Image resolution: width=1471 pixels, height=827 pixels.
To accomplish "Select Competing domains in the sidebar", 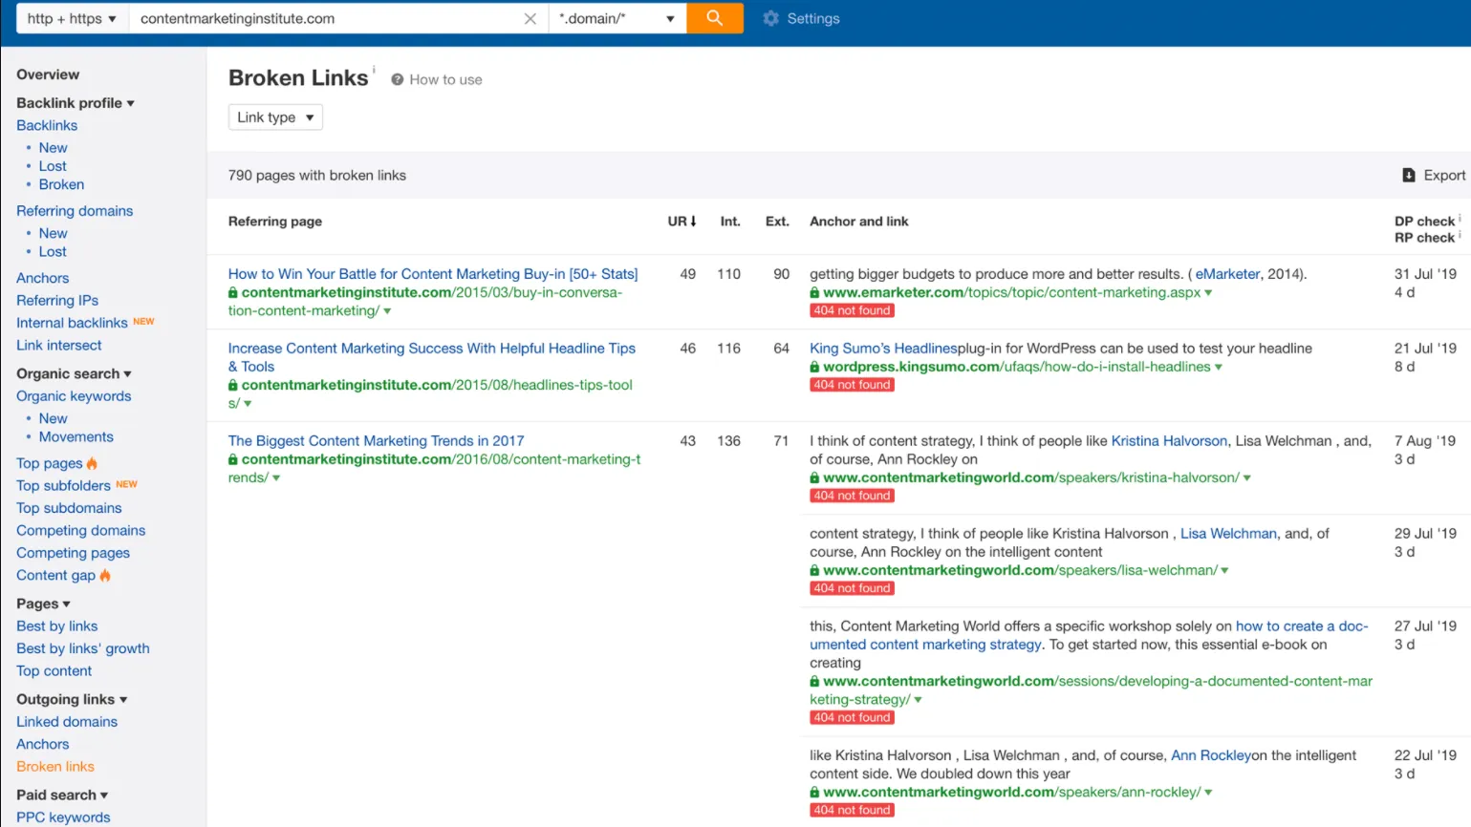I will pyautogui.click(x=81, y=530).
